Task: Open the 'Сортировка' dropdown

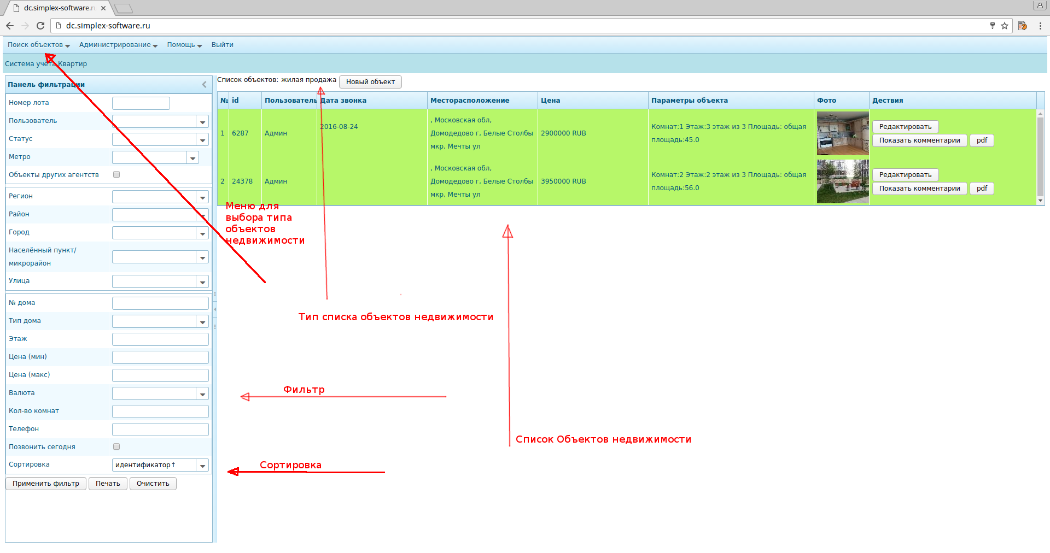Action: (x=202, y=466)
